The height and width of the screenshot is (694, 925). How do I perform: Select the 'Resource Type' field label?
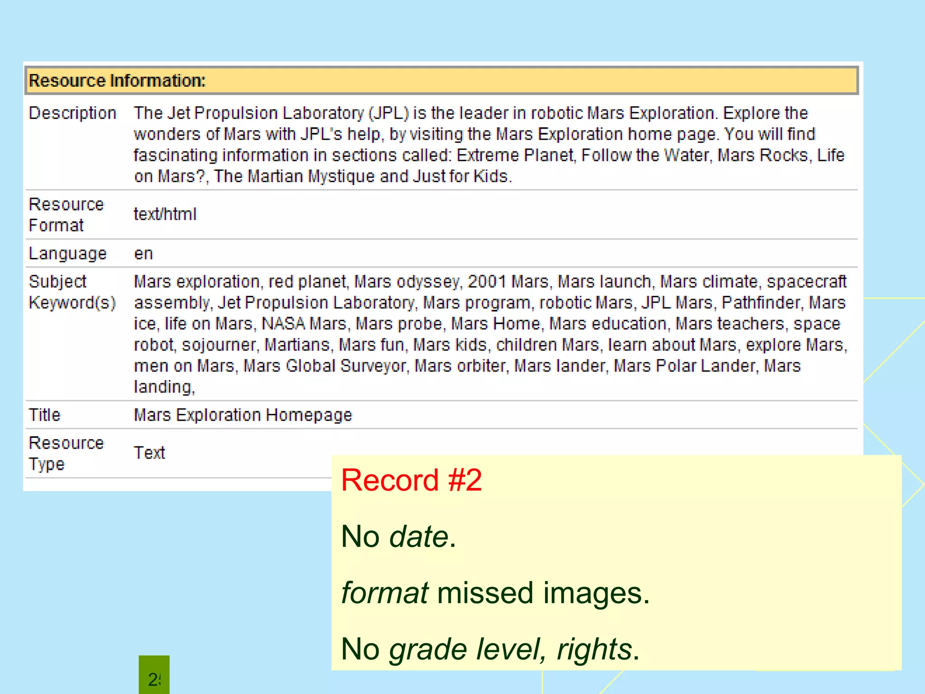coord(66,453)
